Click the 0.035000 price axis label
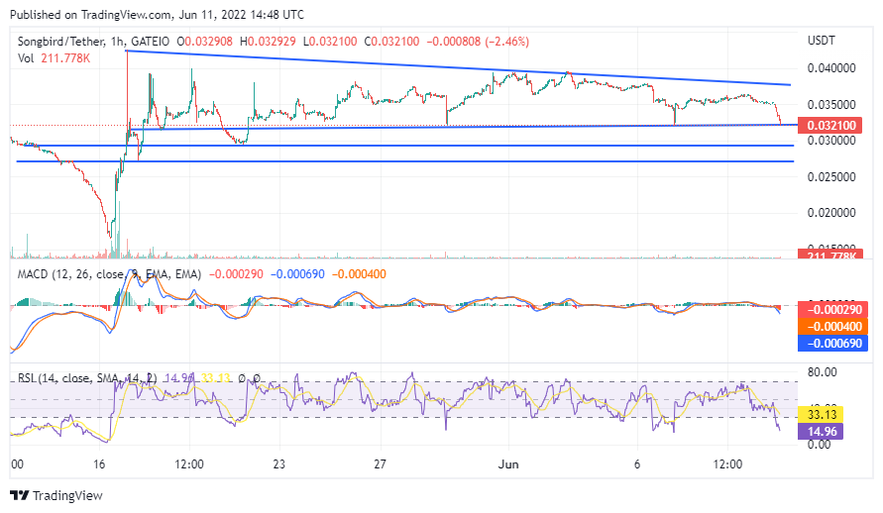883x513 pixels. coord(831,105)
